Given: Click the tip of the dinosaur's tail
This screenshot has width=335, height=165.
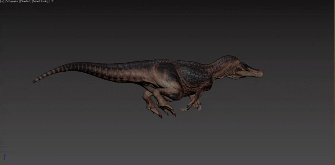Looking at the screenshot, I should [34, 81].
